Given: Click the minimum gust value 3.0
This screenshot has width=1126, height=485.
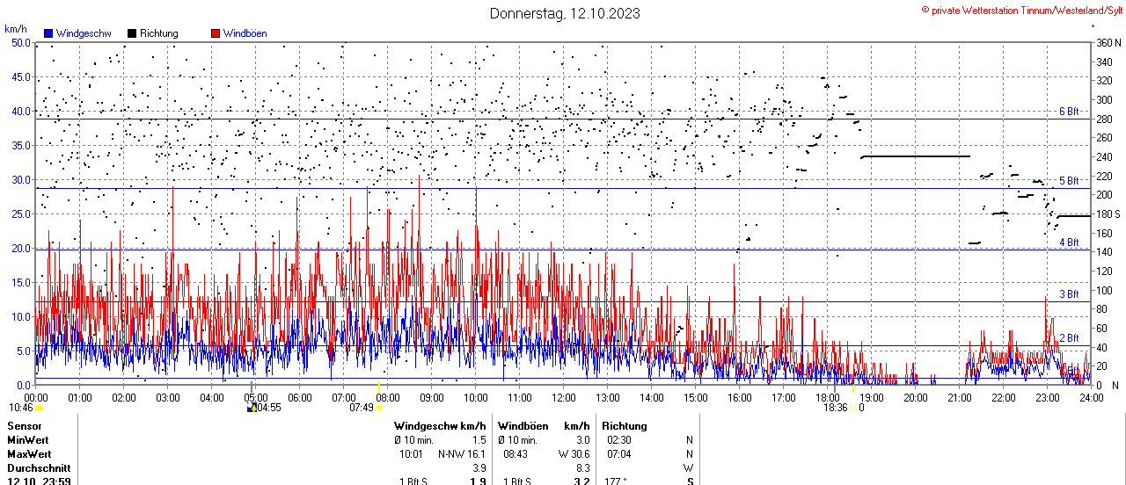Looking at the screenshot, I should click(x=582, y=440).
